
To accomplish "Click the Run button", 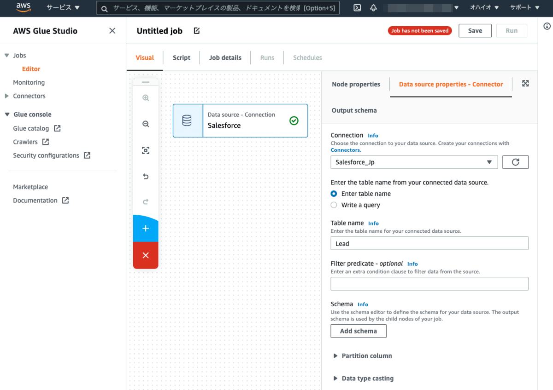I will coord(512,31).
